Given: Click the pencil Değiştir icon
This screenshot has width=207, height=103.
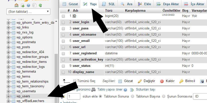Looking at the screenshot, I should coord(140,81).
